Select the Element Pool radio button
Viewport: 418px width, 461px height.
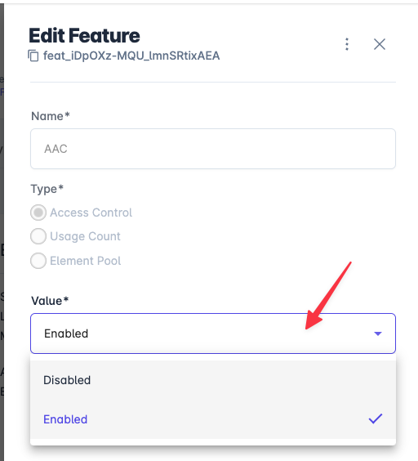point(38,261)
